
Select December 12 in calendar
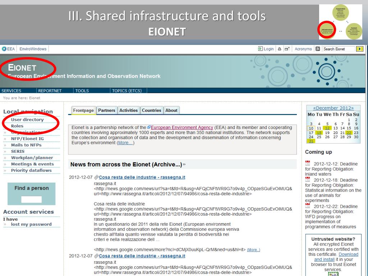coord(327,128)
